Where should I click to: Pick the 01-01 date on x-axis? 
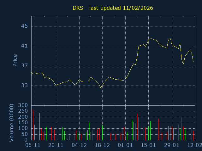[125, 145]
